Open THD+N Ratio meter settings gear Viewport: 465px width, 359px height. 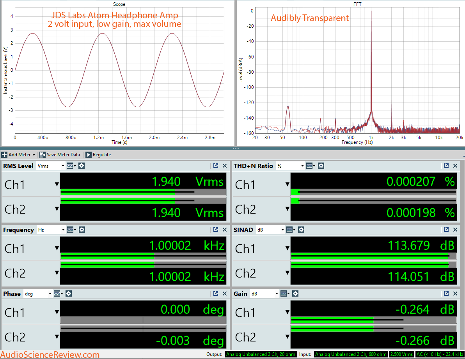coord(321,166)
